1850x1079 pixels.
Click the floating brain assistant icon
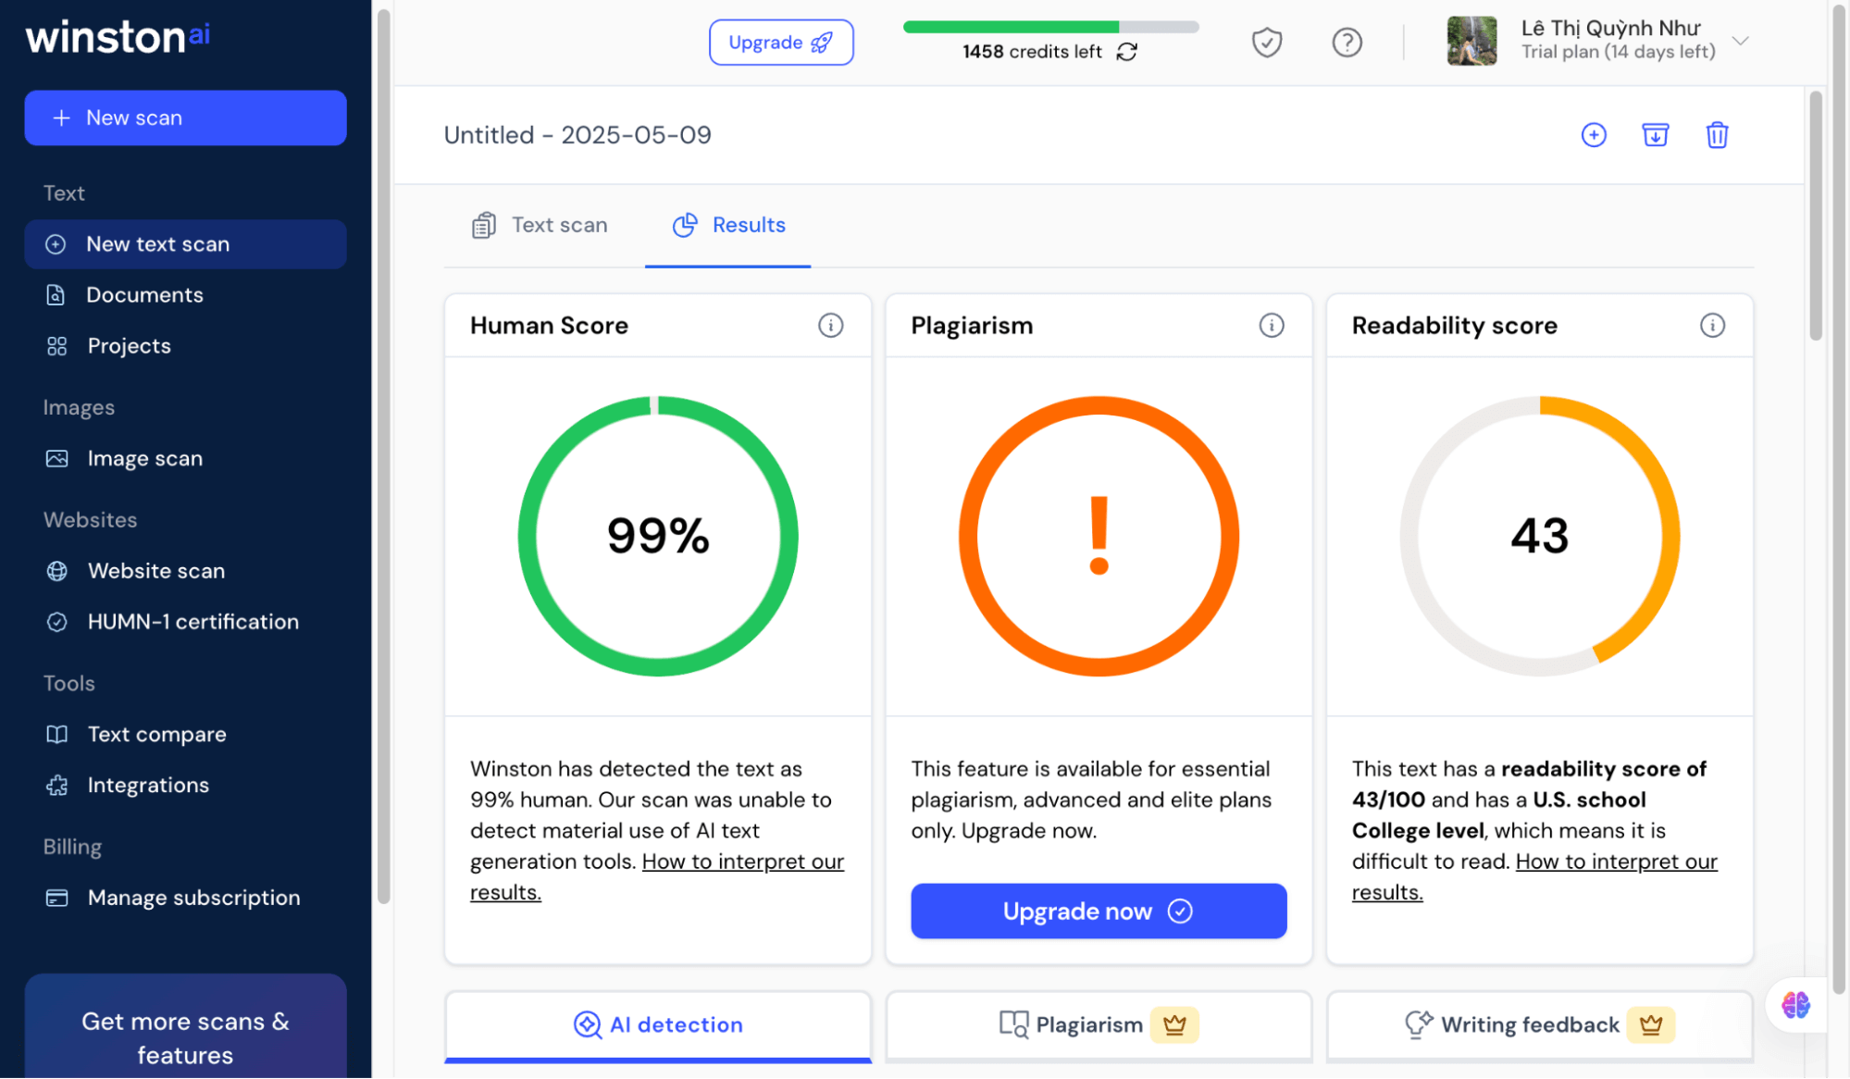[x=1796, y=1005]
